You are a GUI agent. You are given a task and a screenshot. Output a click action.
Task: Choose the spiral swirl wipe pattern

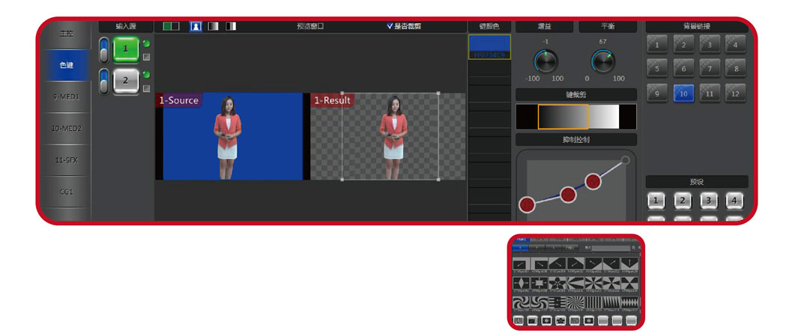[x=521, y=302]
